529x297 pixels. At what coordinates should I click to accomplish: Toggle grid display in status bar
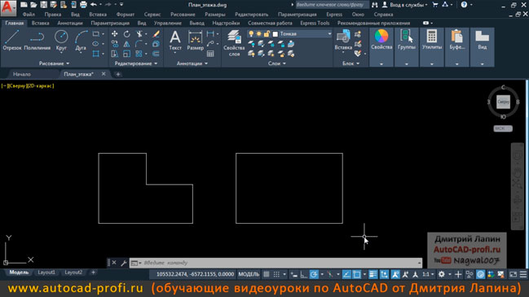point(267,274)
